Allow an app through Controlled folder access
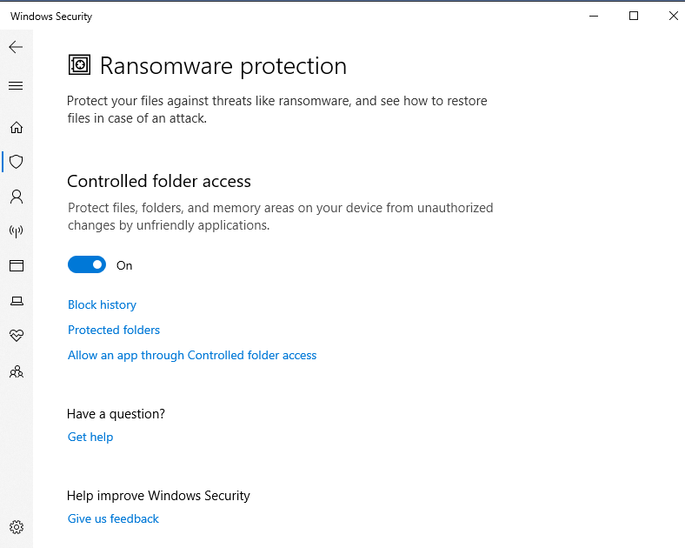The height and width of the screenshot is (548, 685). click(192, 355)
